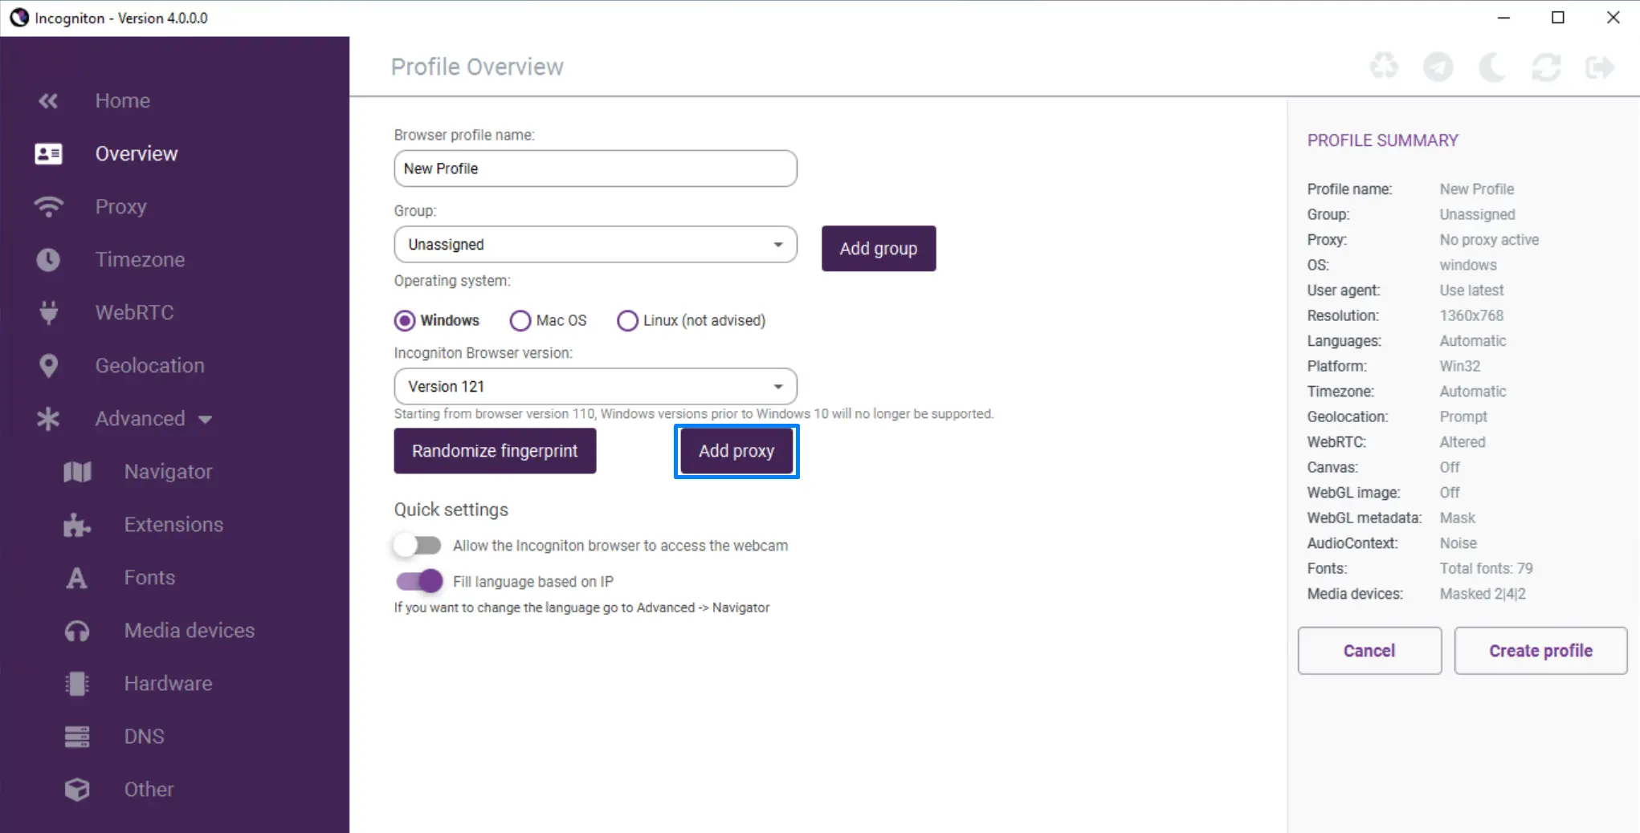Click the PROFILE SUMMARY heading
This screenshot has height=833, width=1640.
point(1382,140)
